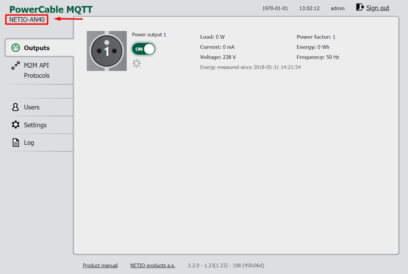The image size is (408, 274).
Task: Click the M2M API connection icon
Action: (15, 66)
